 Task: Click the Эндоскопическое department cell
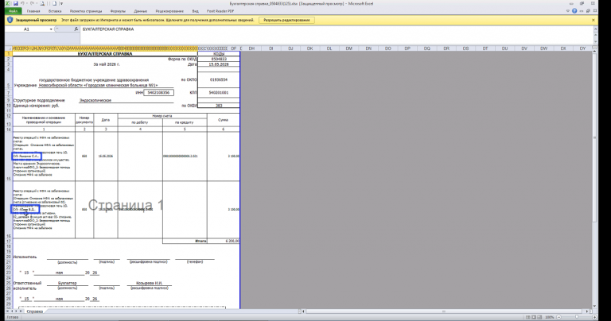click(x=126, y=100)
